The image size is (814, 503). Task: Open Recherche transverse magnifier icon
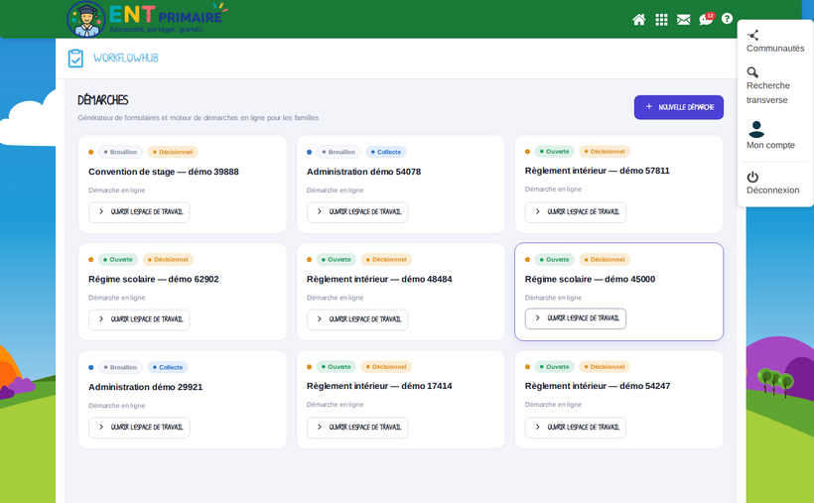[752, 72]
